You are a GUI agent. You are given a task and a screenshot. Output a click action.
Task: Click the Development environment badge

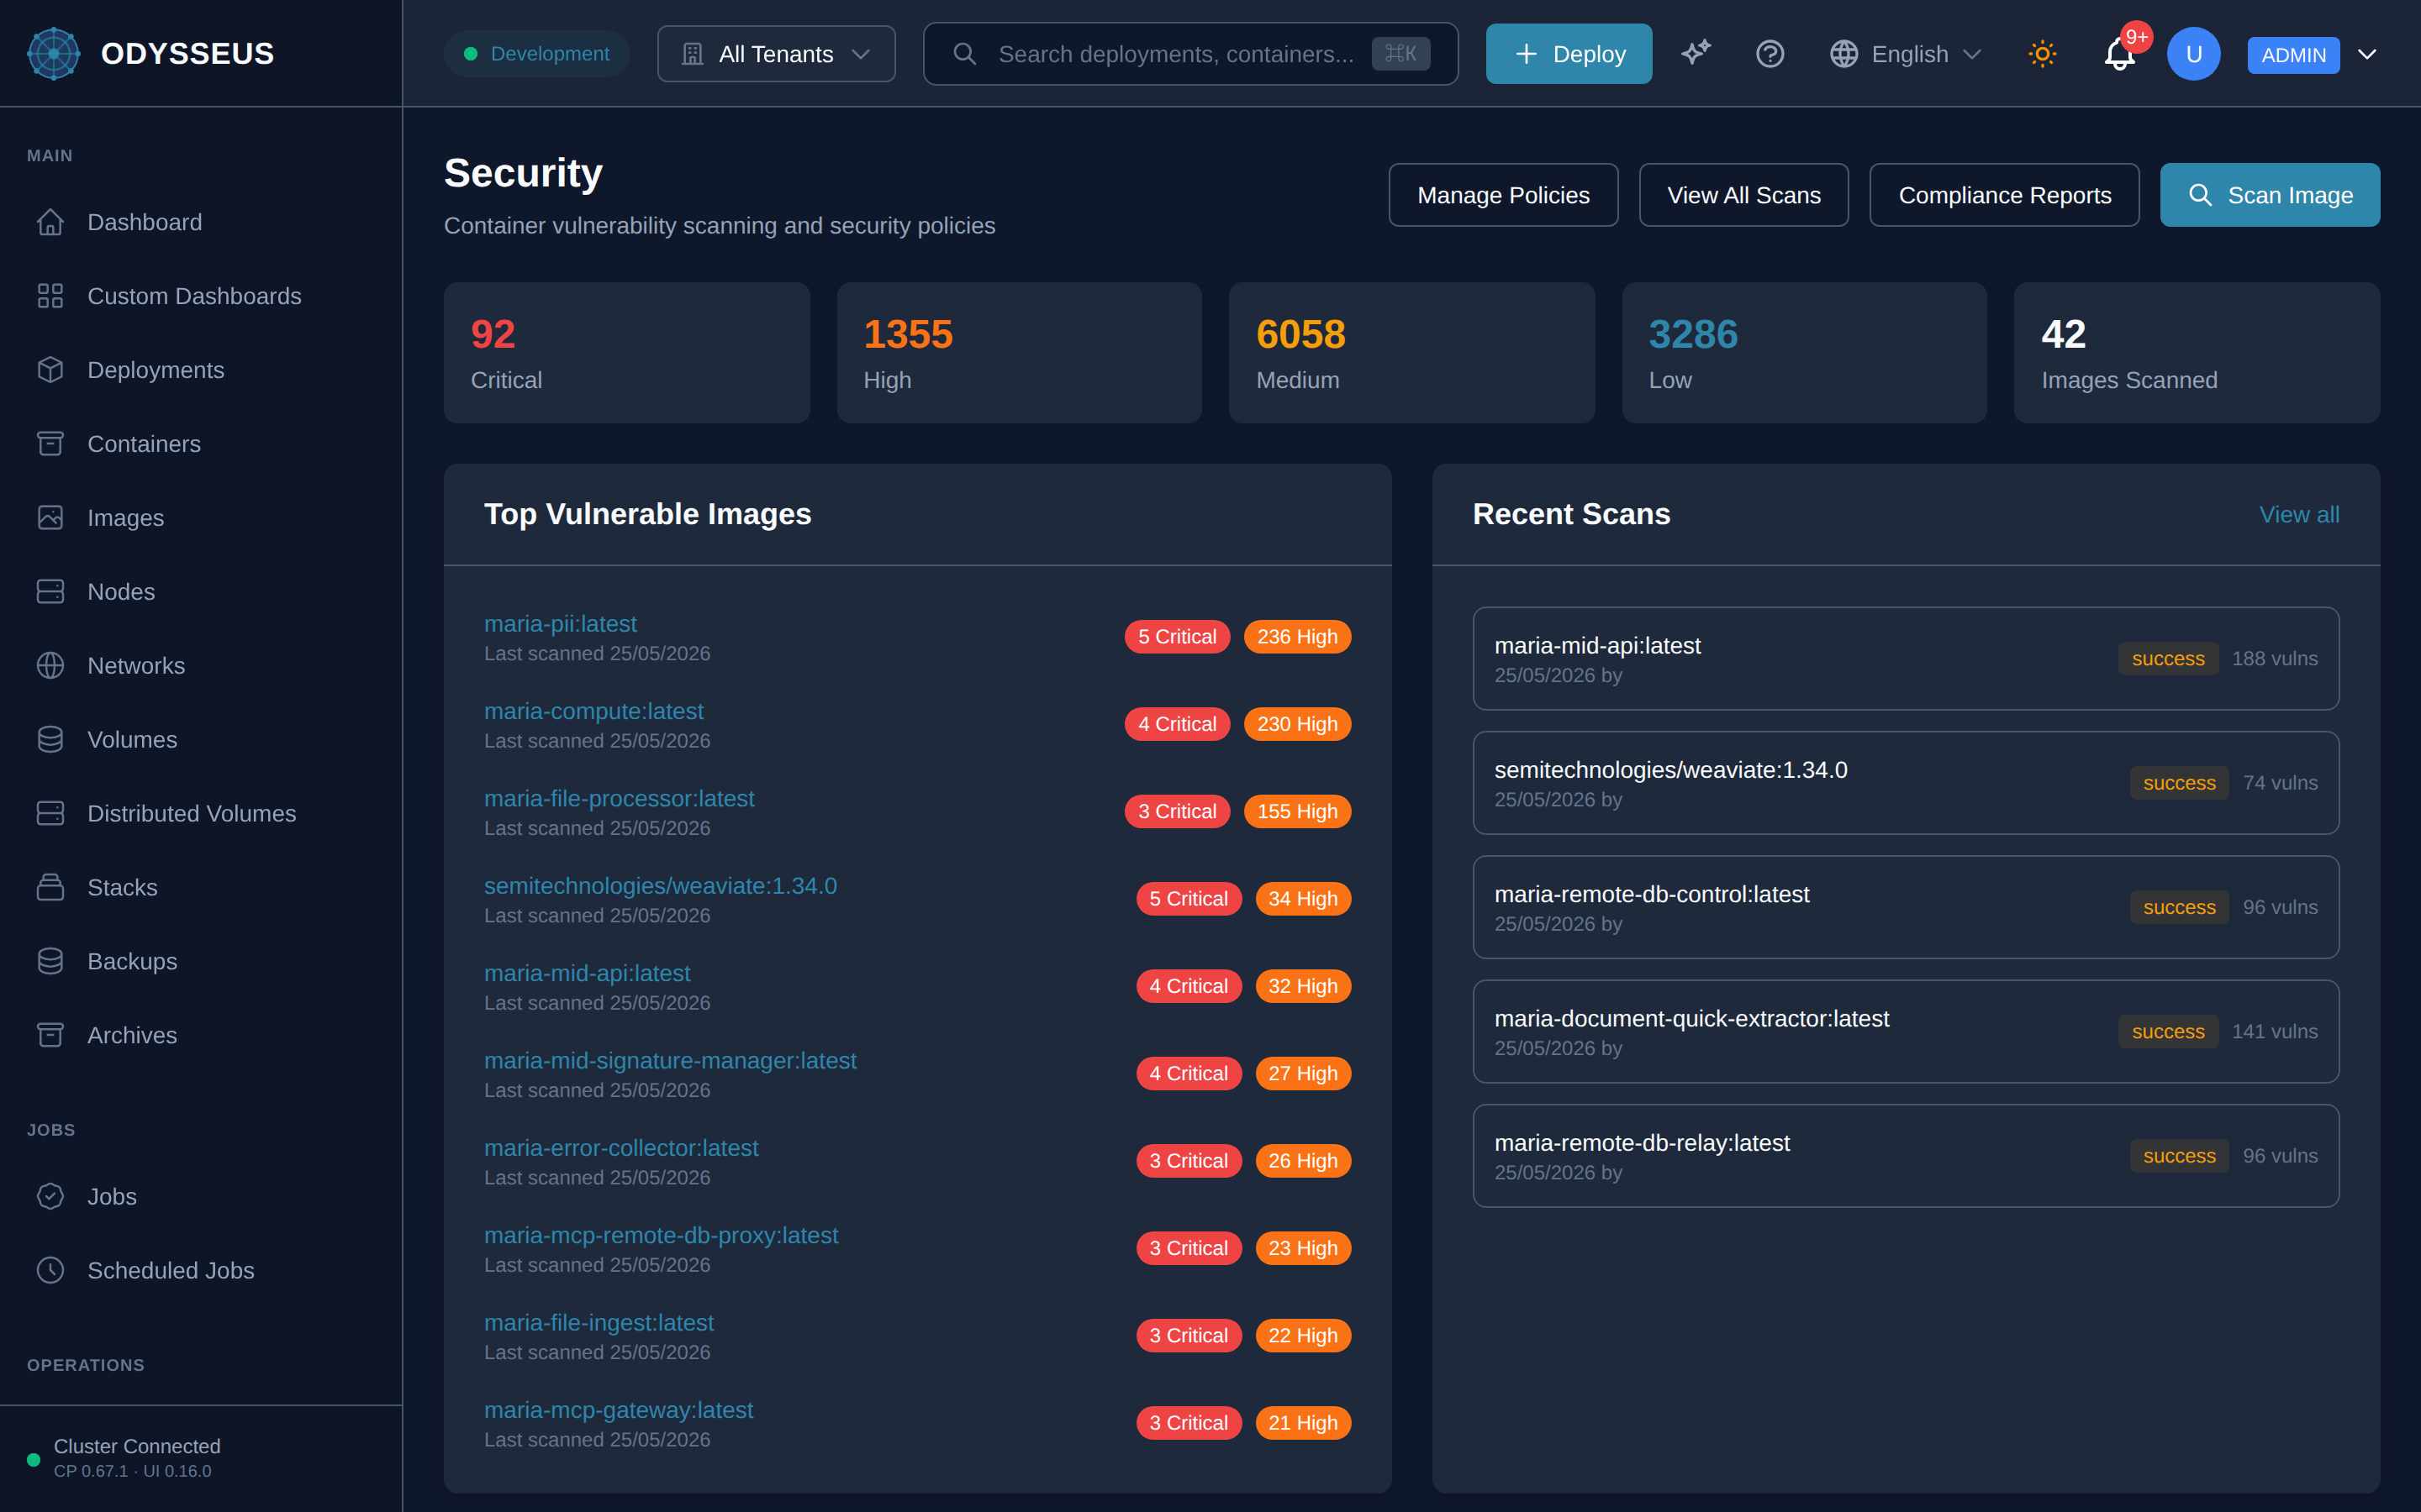[536, 54]
